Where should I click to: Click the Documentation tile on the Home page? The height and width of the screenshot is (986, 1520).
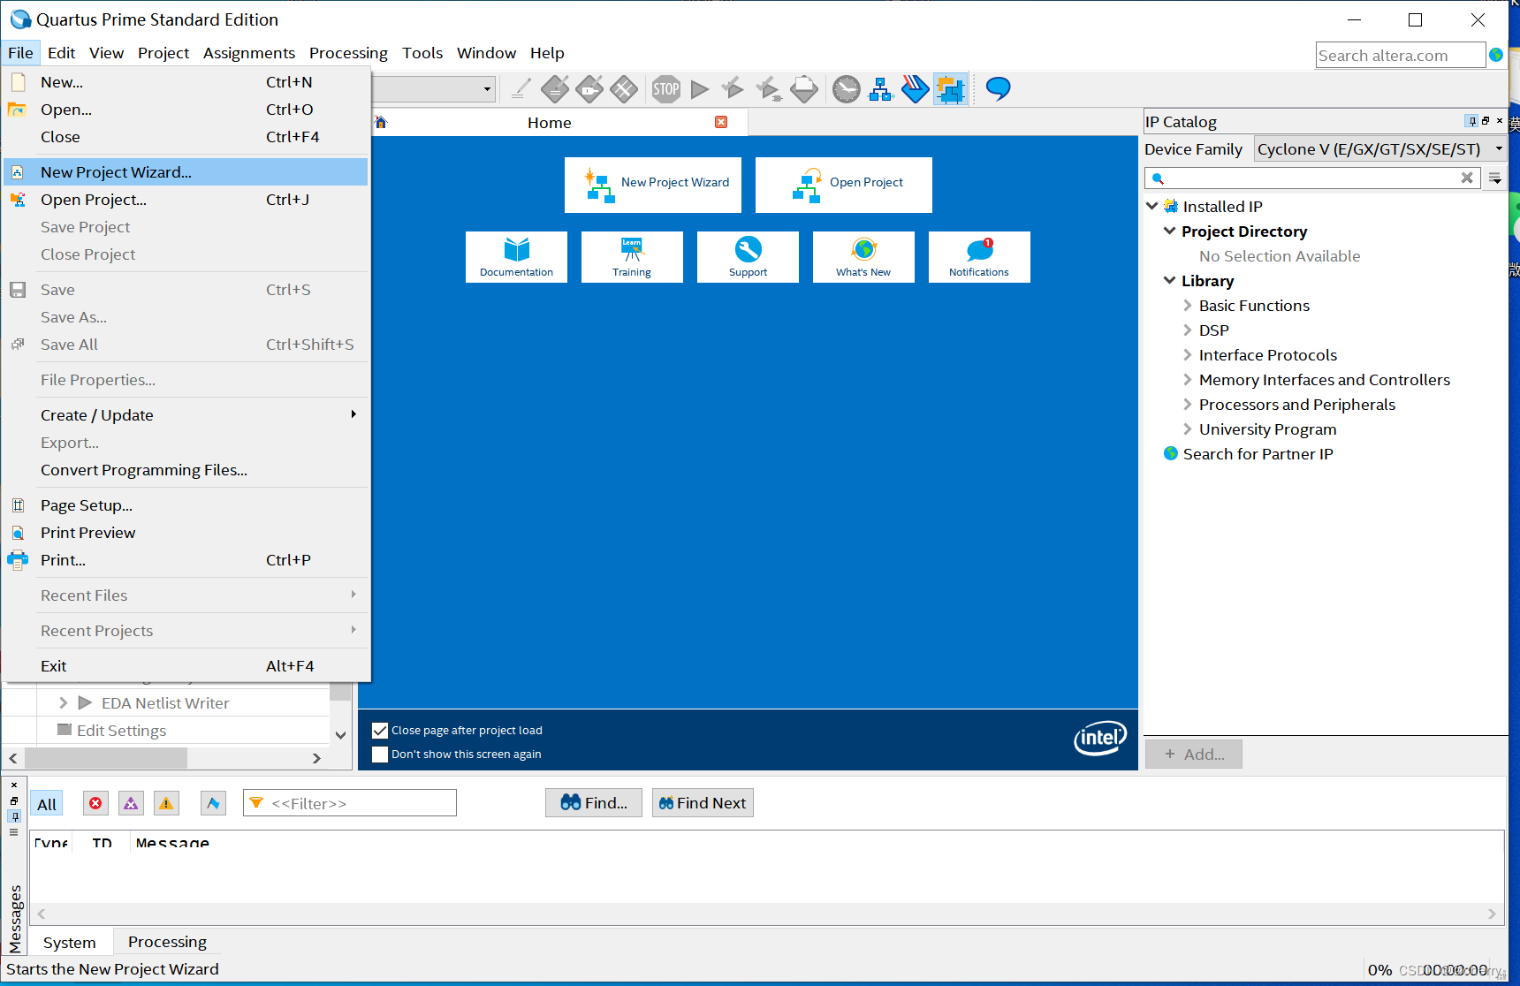(516, 257)
